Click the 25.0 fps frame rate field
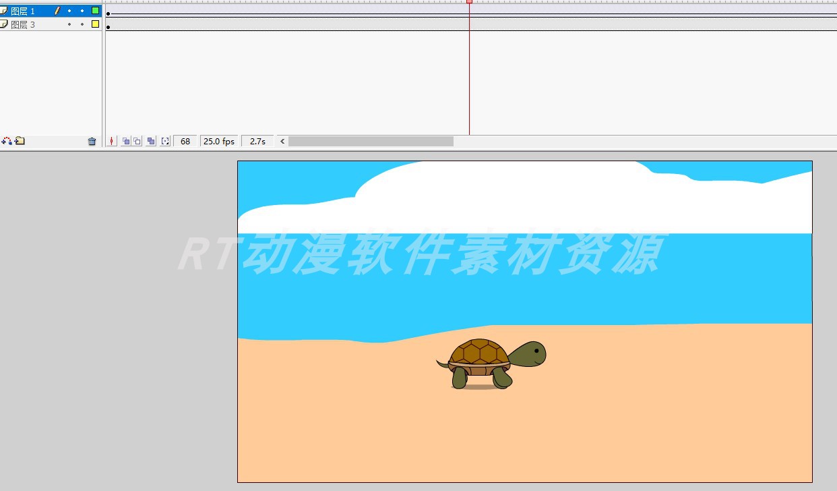Image resolution: width=837 pixels, height=491 pixels. coord(218,141)
